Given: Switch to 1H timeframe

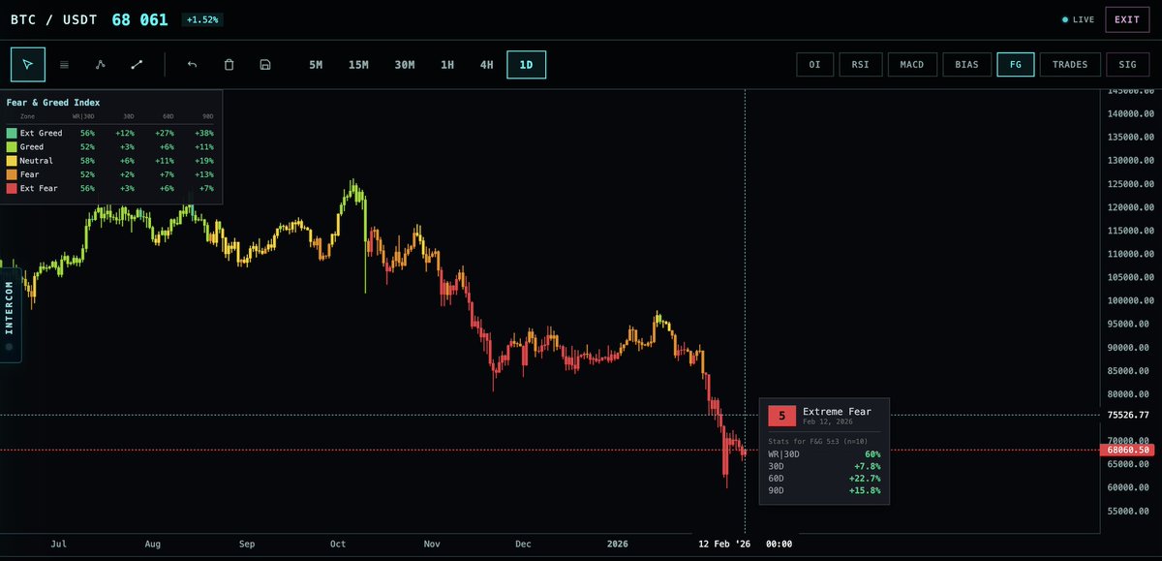Looking at the screenshot, I should click(x=447, y=65).
